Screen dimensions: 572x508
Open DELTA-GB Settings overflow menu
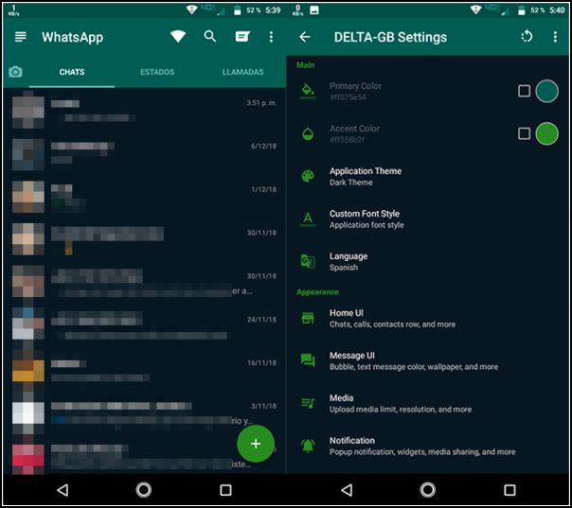(x=555, y=37)
